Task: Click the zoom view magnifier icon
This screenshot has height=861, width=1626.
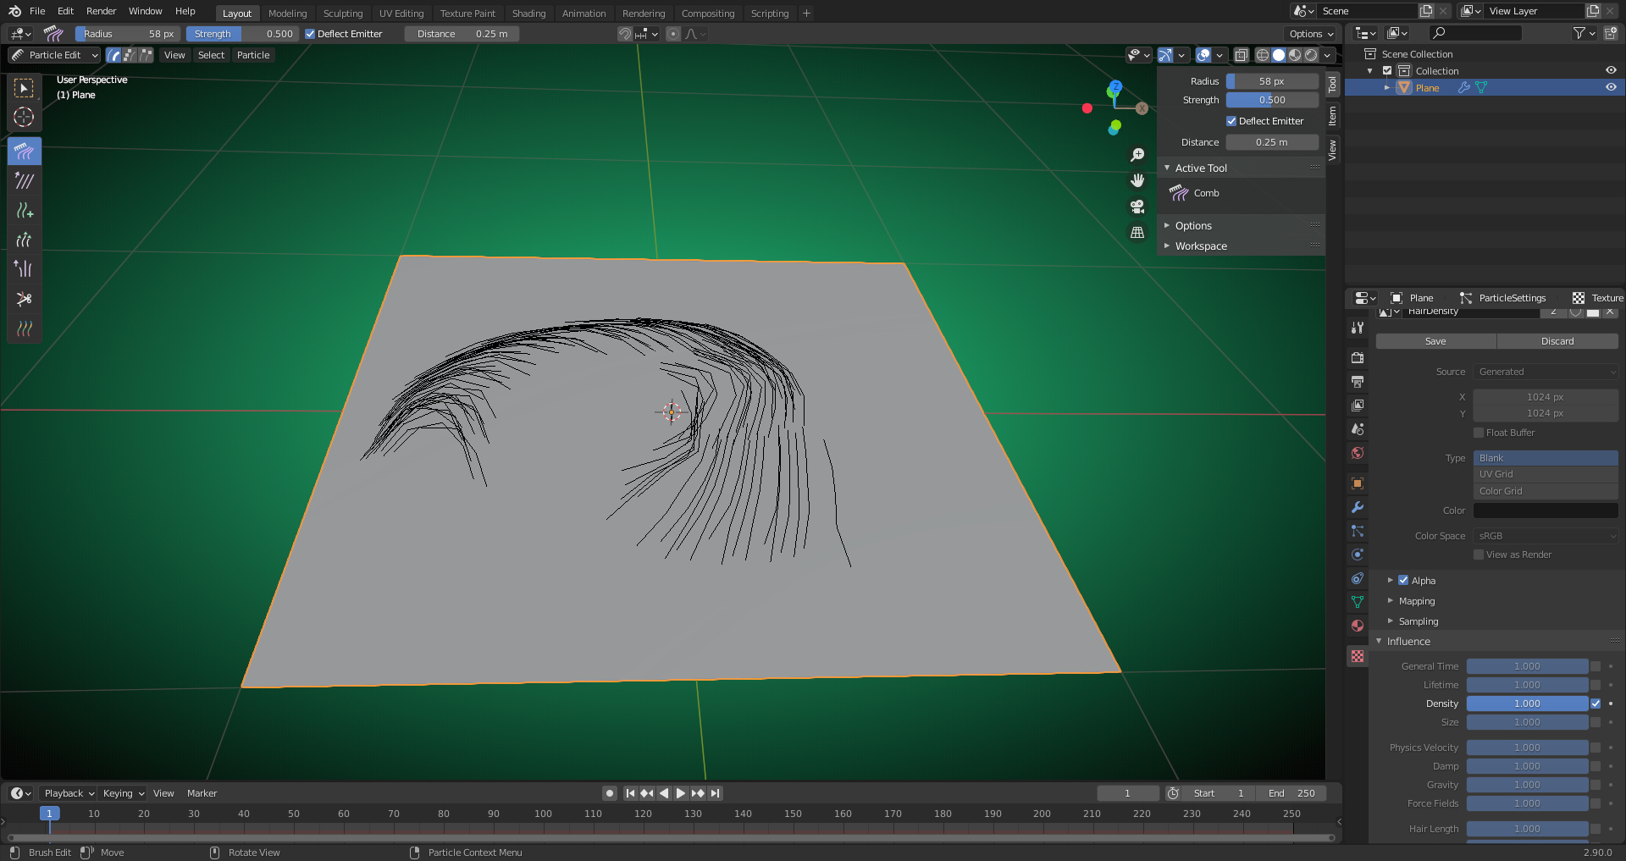Action: click(x=1137, y=155)
